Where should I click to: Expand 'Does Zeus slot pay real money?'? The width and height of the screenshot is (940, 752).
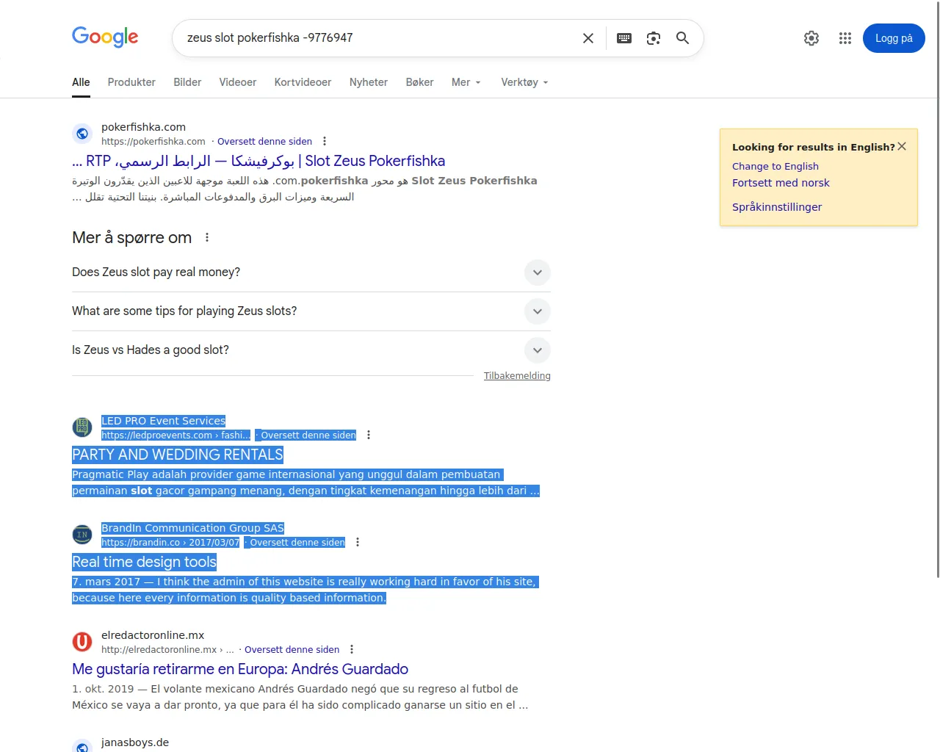coord(537,272)
